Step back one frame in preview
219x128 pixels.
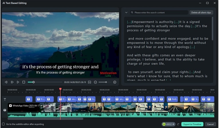coord(6,82)
